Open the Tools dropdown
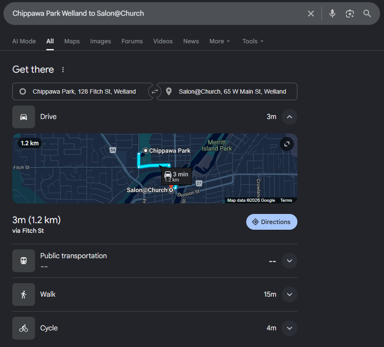The width and height of the screenshot is (384, 347). pyautogui.click(x=253, y=41)
